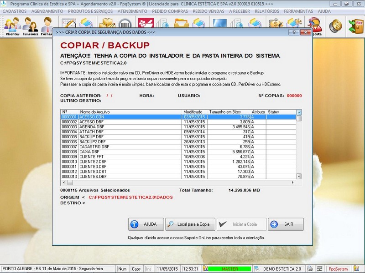
Task: Close the backup dialog with red X
Action: pyautogui.click(x=305, y=32)
